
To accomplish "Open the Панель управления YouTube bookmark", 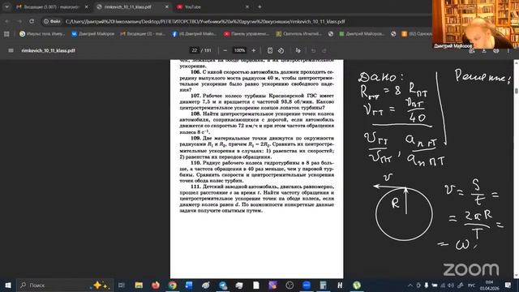I will pyautogui.click(x=247, y=34).
